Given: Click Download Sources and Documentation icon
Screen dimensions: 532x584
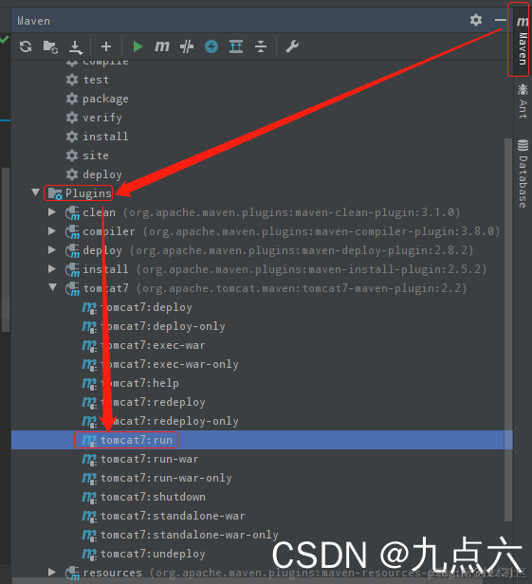Looking at the screenshot, I should 76,47.
